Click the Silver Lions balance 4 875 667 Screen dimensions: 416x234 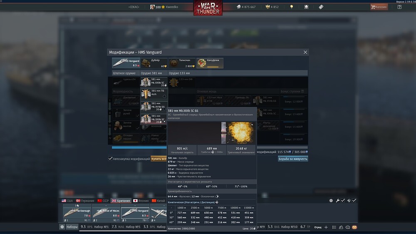point(246,7)
